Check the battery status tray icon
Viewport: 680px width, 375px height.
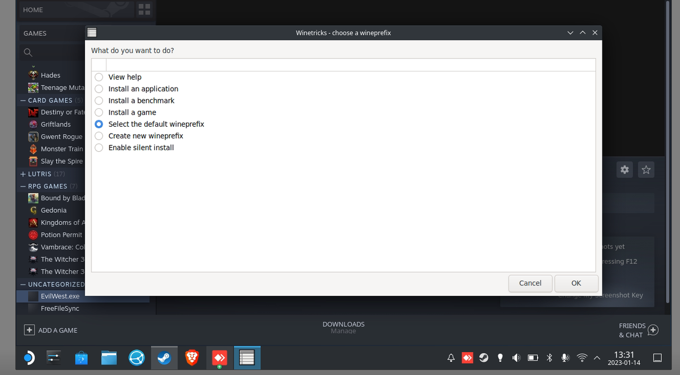(533, 358)
